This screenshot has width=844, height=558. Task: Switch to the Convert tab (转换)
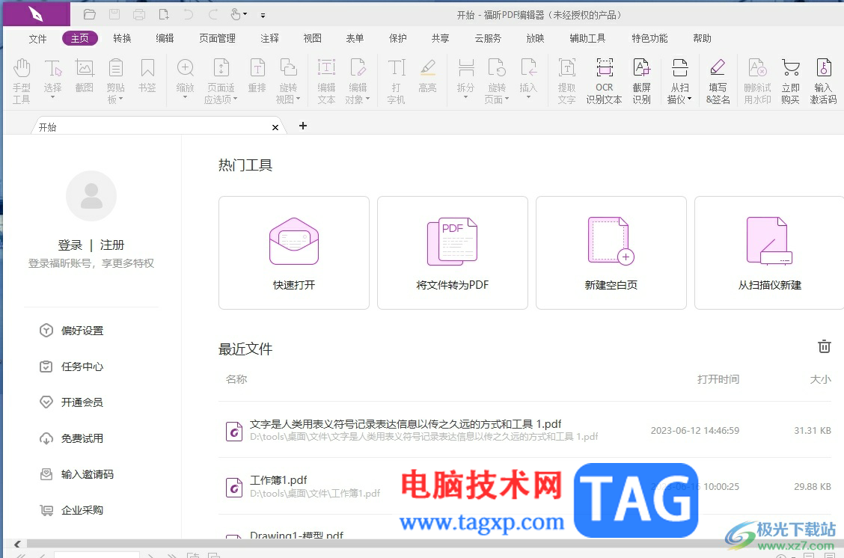[122, 38]
